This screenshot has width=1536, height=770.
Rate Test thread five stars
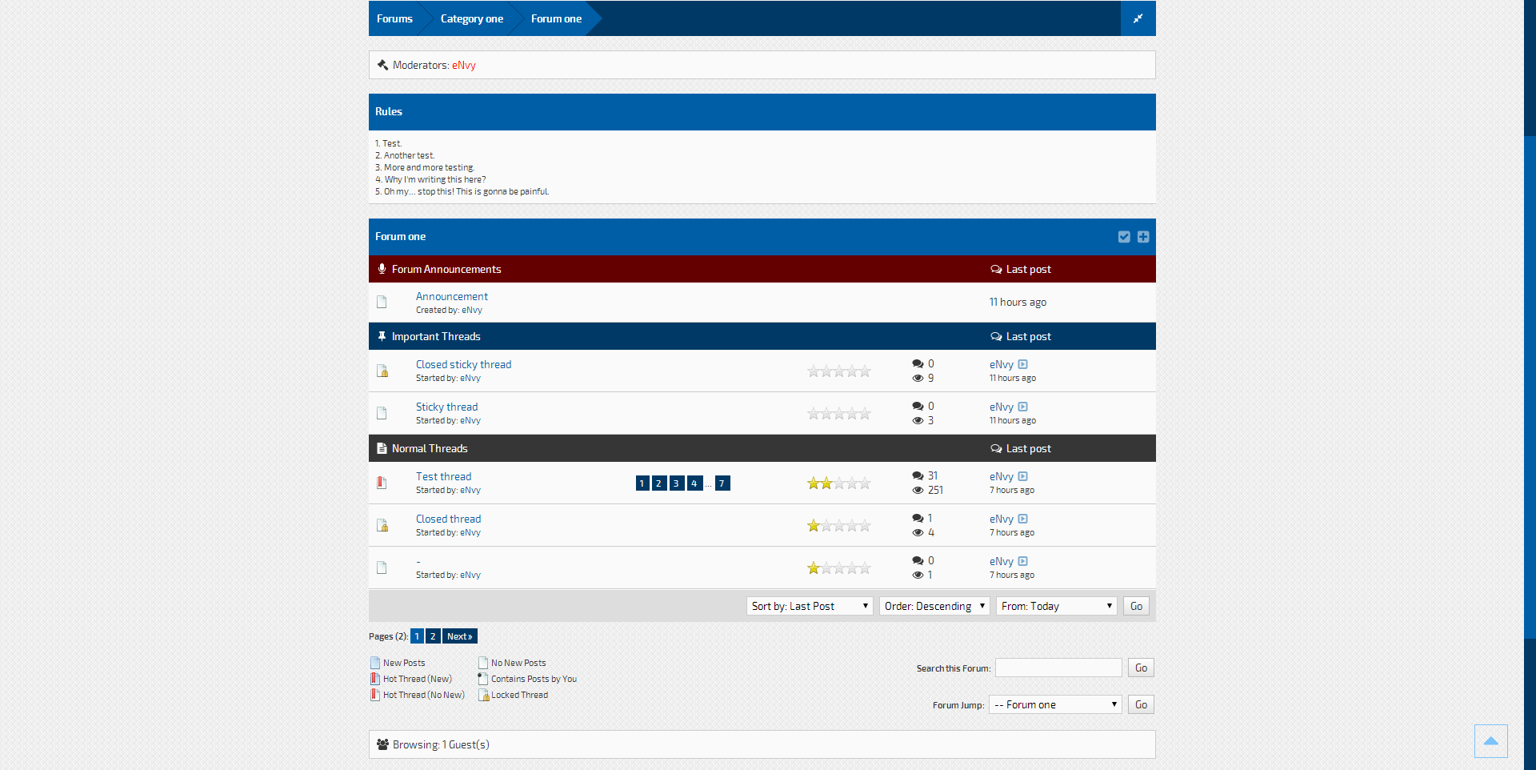(865, 483)
